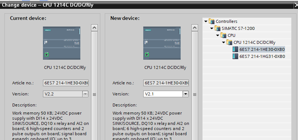Screen dimensions: 298x140
Task: Click the Current device panel scrollbar grip
Action: pyautogui.click(x=94, y=95)
